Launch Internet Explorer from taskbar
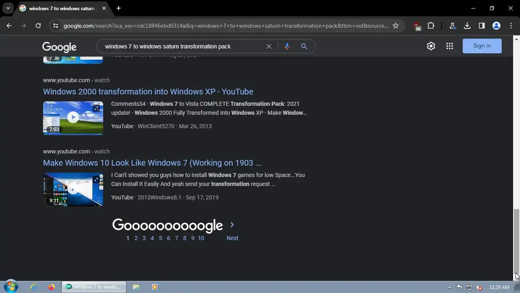Screen dimensions: 520x293 (33, 287)
